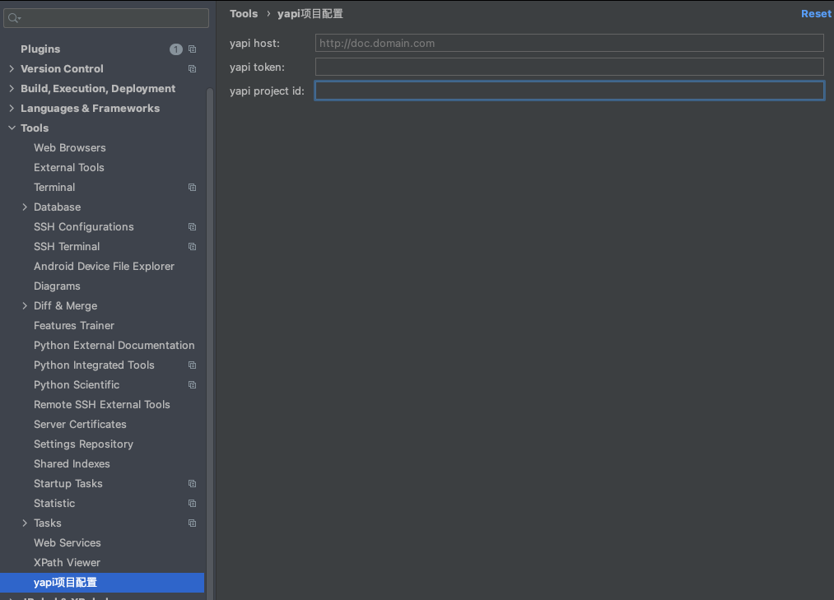Open the Plugins settings page

click(40, 49)
